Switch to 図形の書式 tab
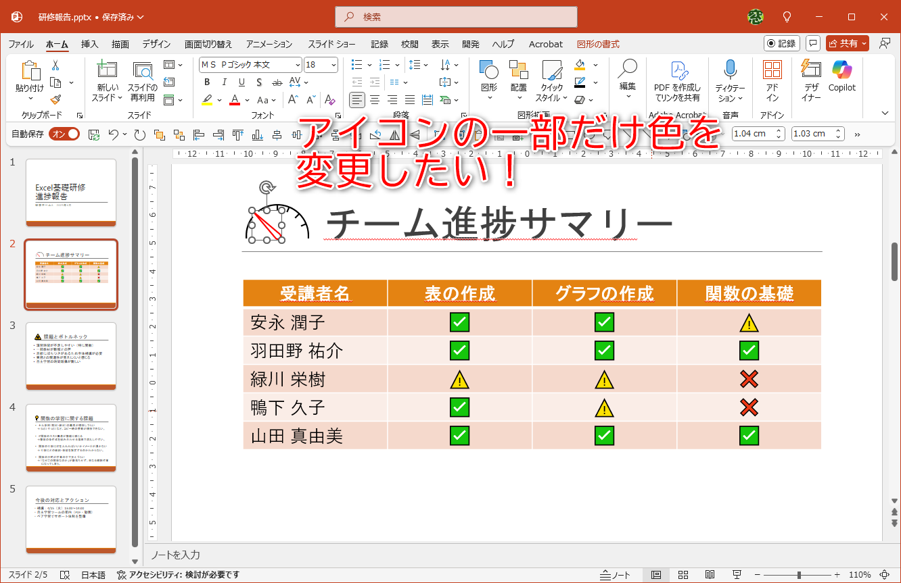 coord(598,44)
